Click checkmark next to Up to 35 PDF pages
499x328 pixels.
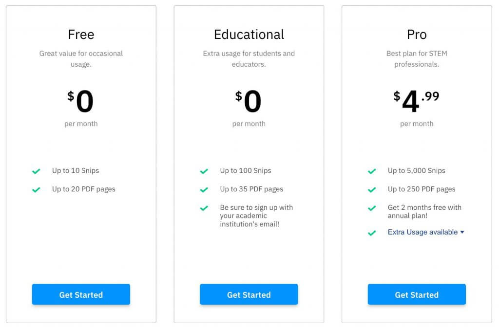(204, 190)
